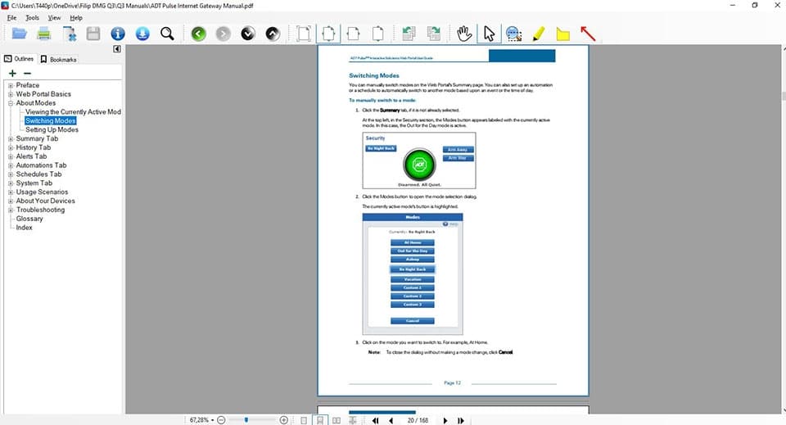This screenshot has height=425, width=786.
Task: Select the About Your Devices entry
Action: (46, 201)
